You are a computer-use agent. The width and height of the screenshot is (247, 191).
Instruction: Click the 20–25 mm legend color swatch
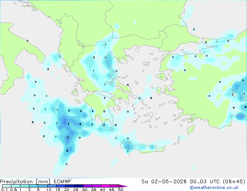point(69,186)
